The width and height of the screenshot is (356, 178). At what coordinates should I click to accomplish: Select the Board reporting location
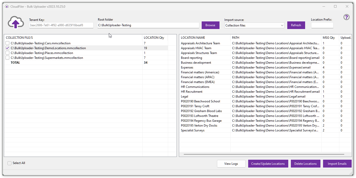265,58
